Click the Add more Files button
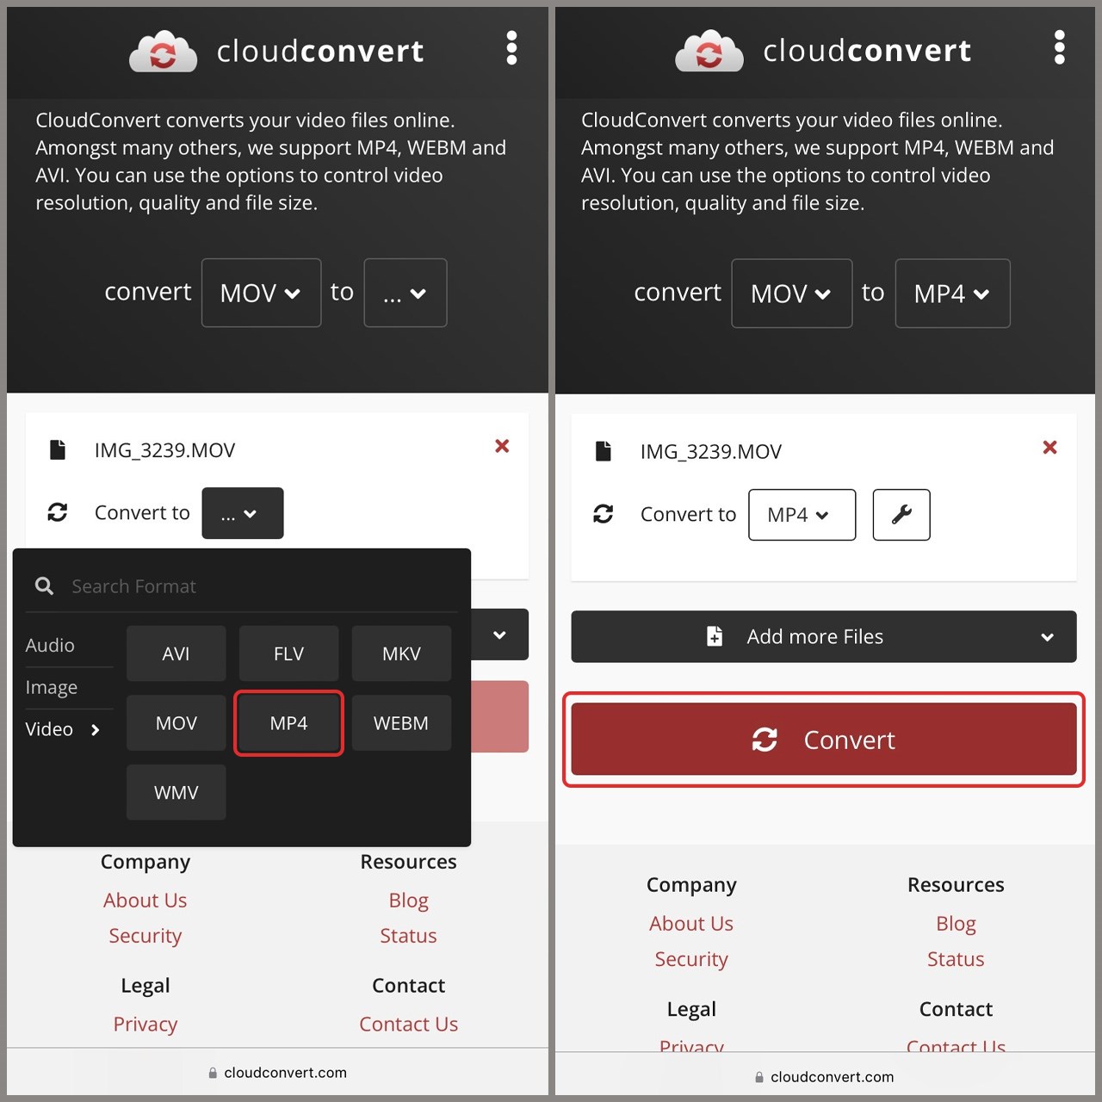 click(823, 636)
